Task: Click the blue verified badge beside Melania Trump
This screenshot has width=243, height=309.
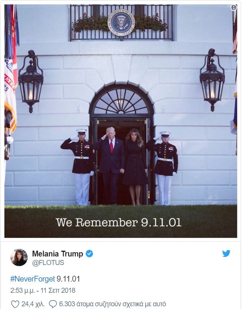Action: (x=89, y=254)
